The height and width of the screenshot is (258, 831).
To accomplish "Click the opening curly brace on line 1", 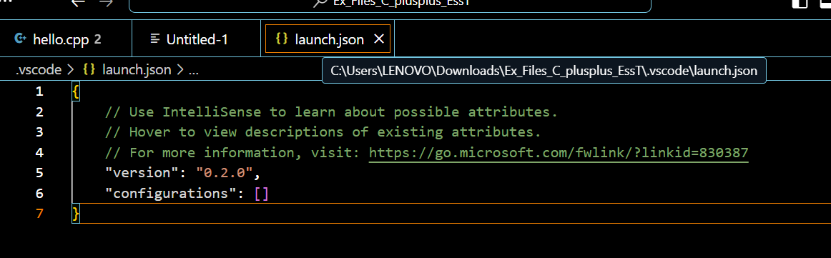I will coord(76,92).
